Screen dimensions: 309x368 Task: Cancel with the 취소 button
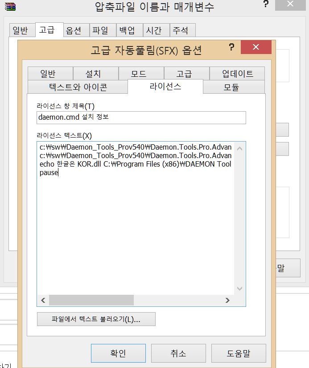(178, 353)
